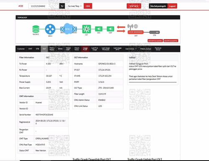Click the Status ONT value New Version
The width and height of the screenshot is (209, 161).
pos(41,151)
